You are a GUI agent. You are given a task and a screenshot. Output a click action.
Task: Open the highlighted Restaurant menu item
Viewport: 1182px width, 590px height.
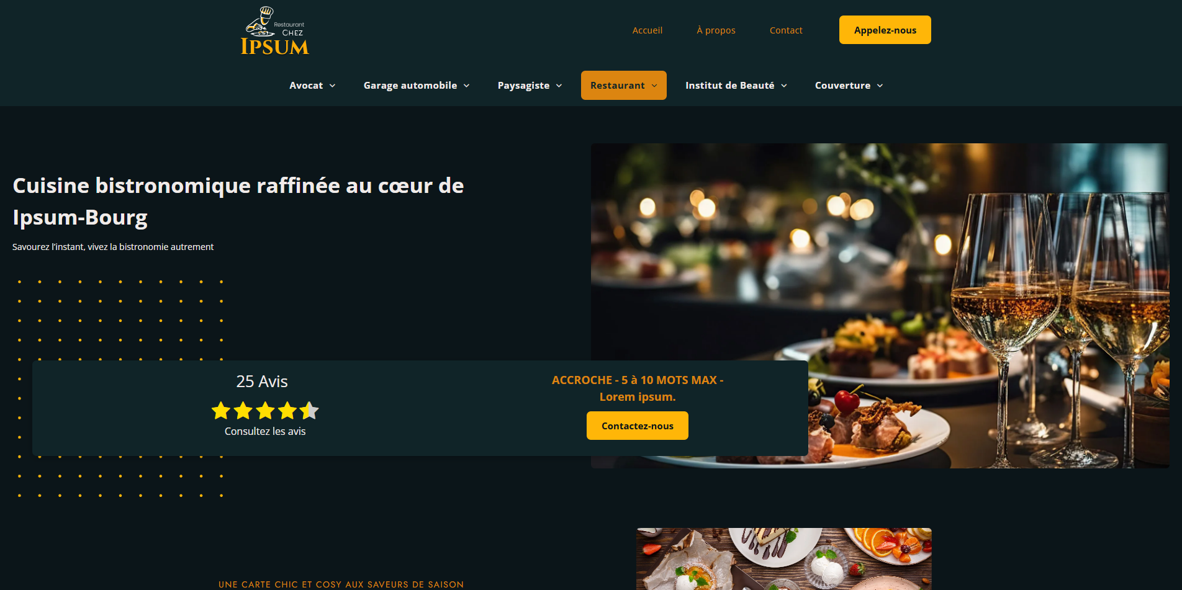(623, 85)
